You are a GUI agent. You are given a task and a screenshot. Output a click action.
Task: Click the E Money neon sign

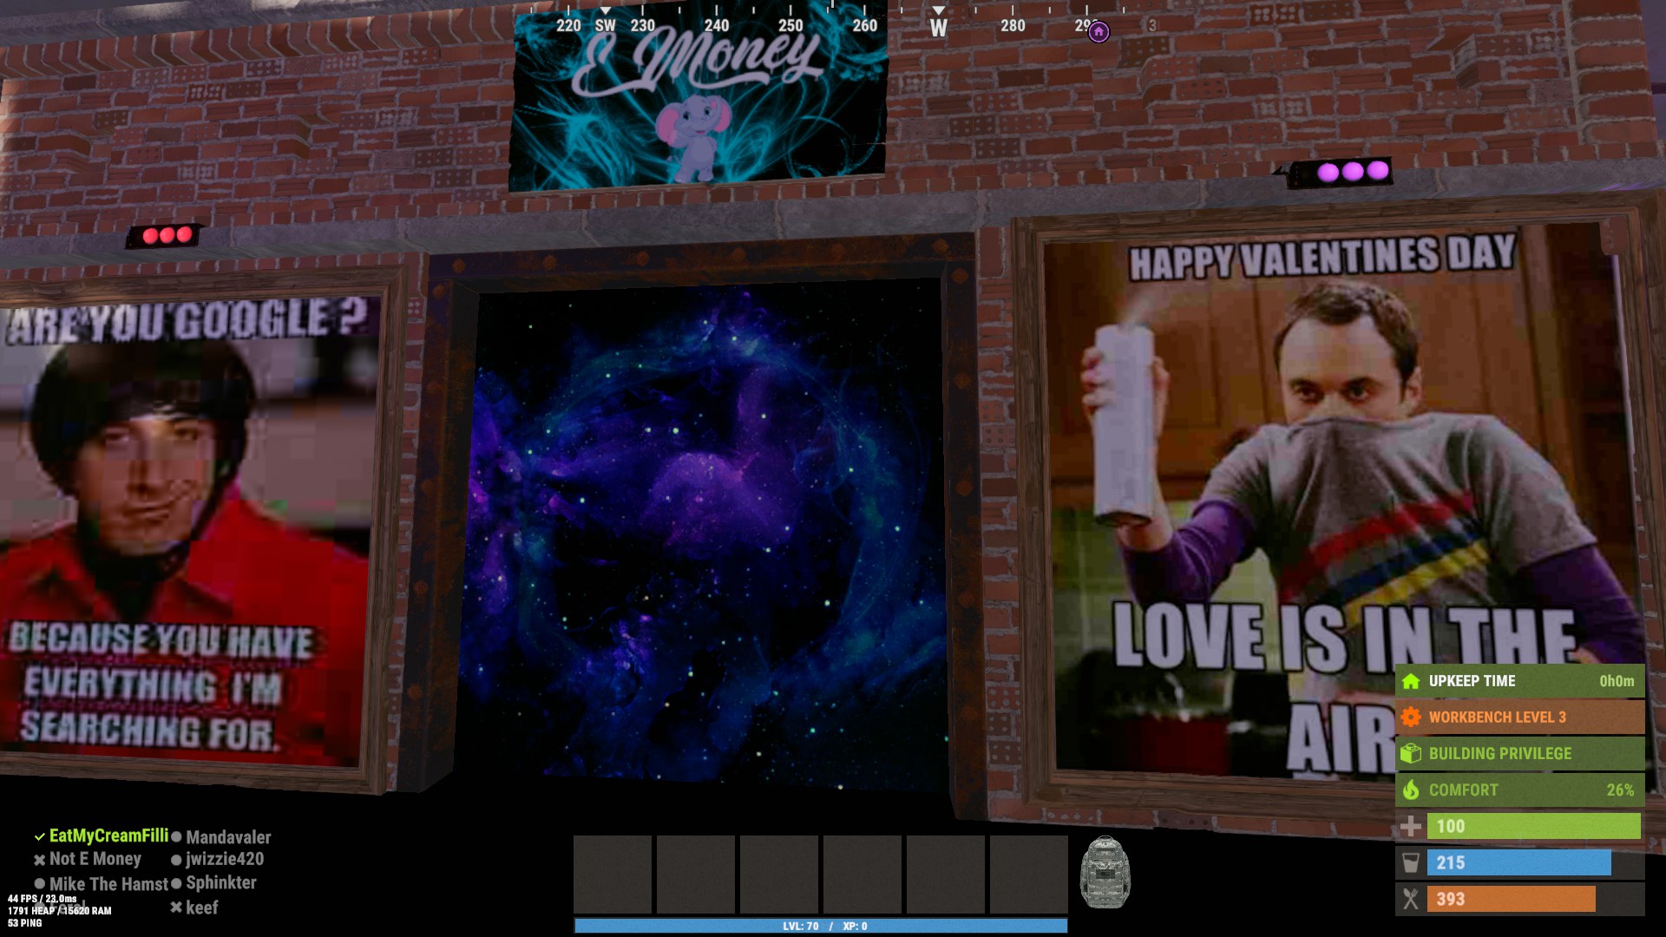click(x=699, y=97)
